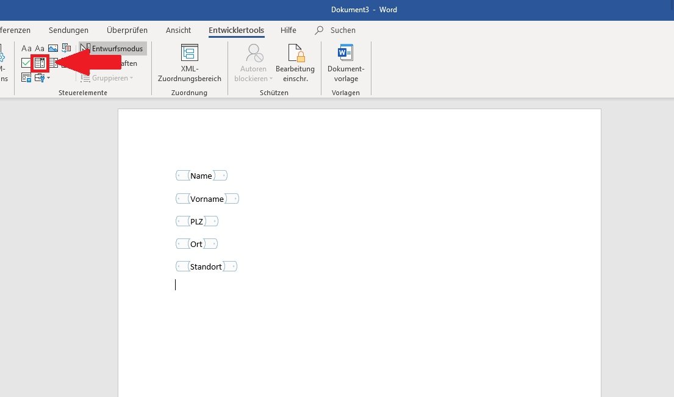
Task: Select the end tag of the Name control
Action: (220, 175)
